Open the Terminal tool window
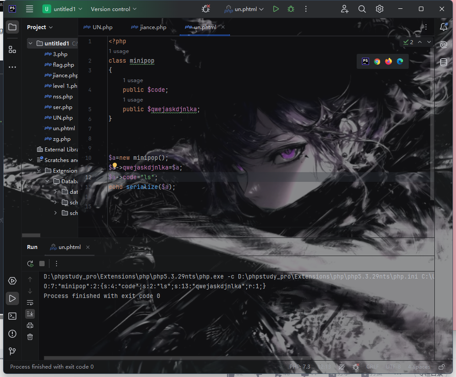Viewport: 456px width, 377px height. click(x=12, y=316)
